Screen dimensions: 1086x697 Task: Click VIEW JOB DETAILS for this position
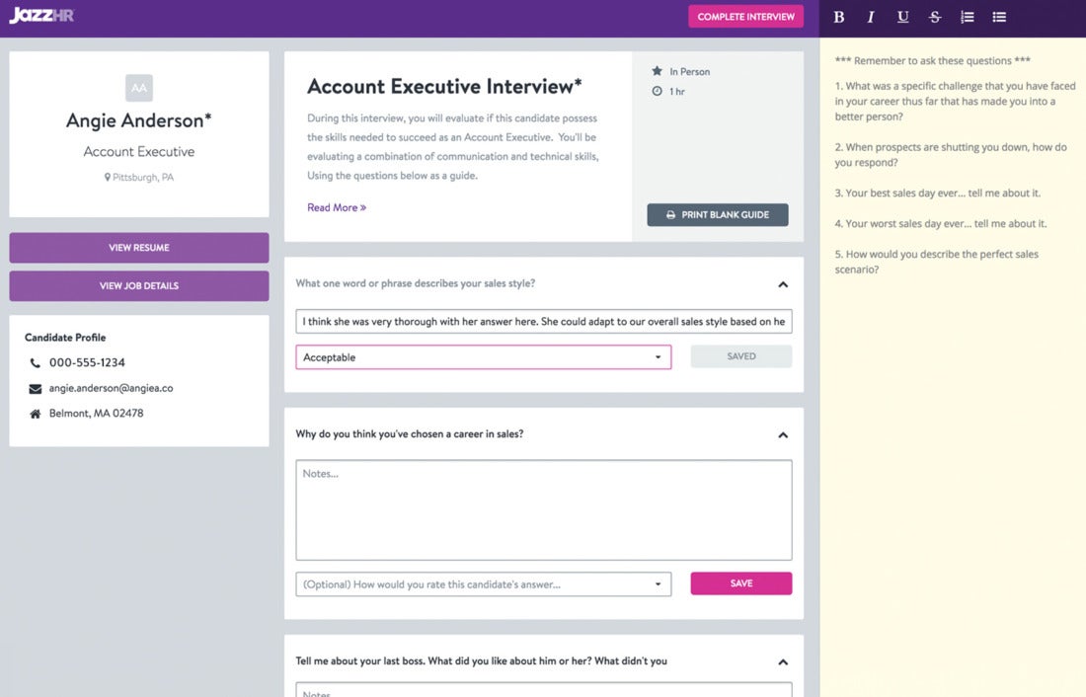click(138, 285)
